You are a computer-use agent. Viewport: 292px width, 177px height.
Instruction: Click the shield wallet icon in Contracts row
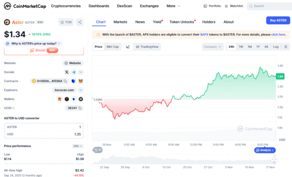point(73,81)
